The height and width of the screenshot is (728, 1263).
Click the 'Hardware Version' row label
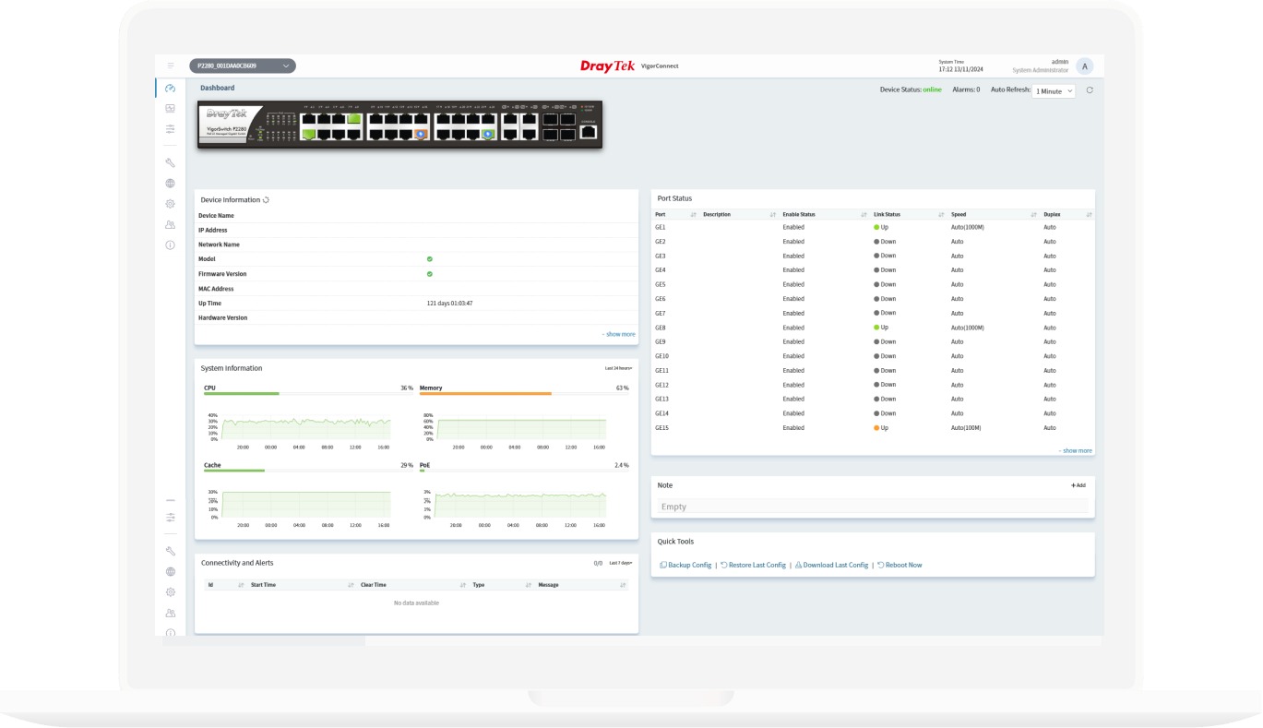pyautogui.click(x=222, y=318)
